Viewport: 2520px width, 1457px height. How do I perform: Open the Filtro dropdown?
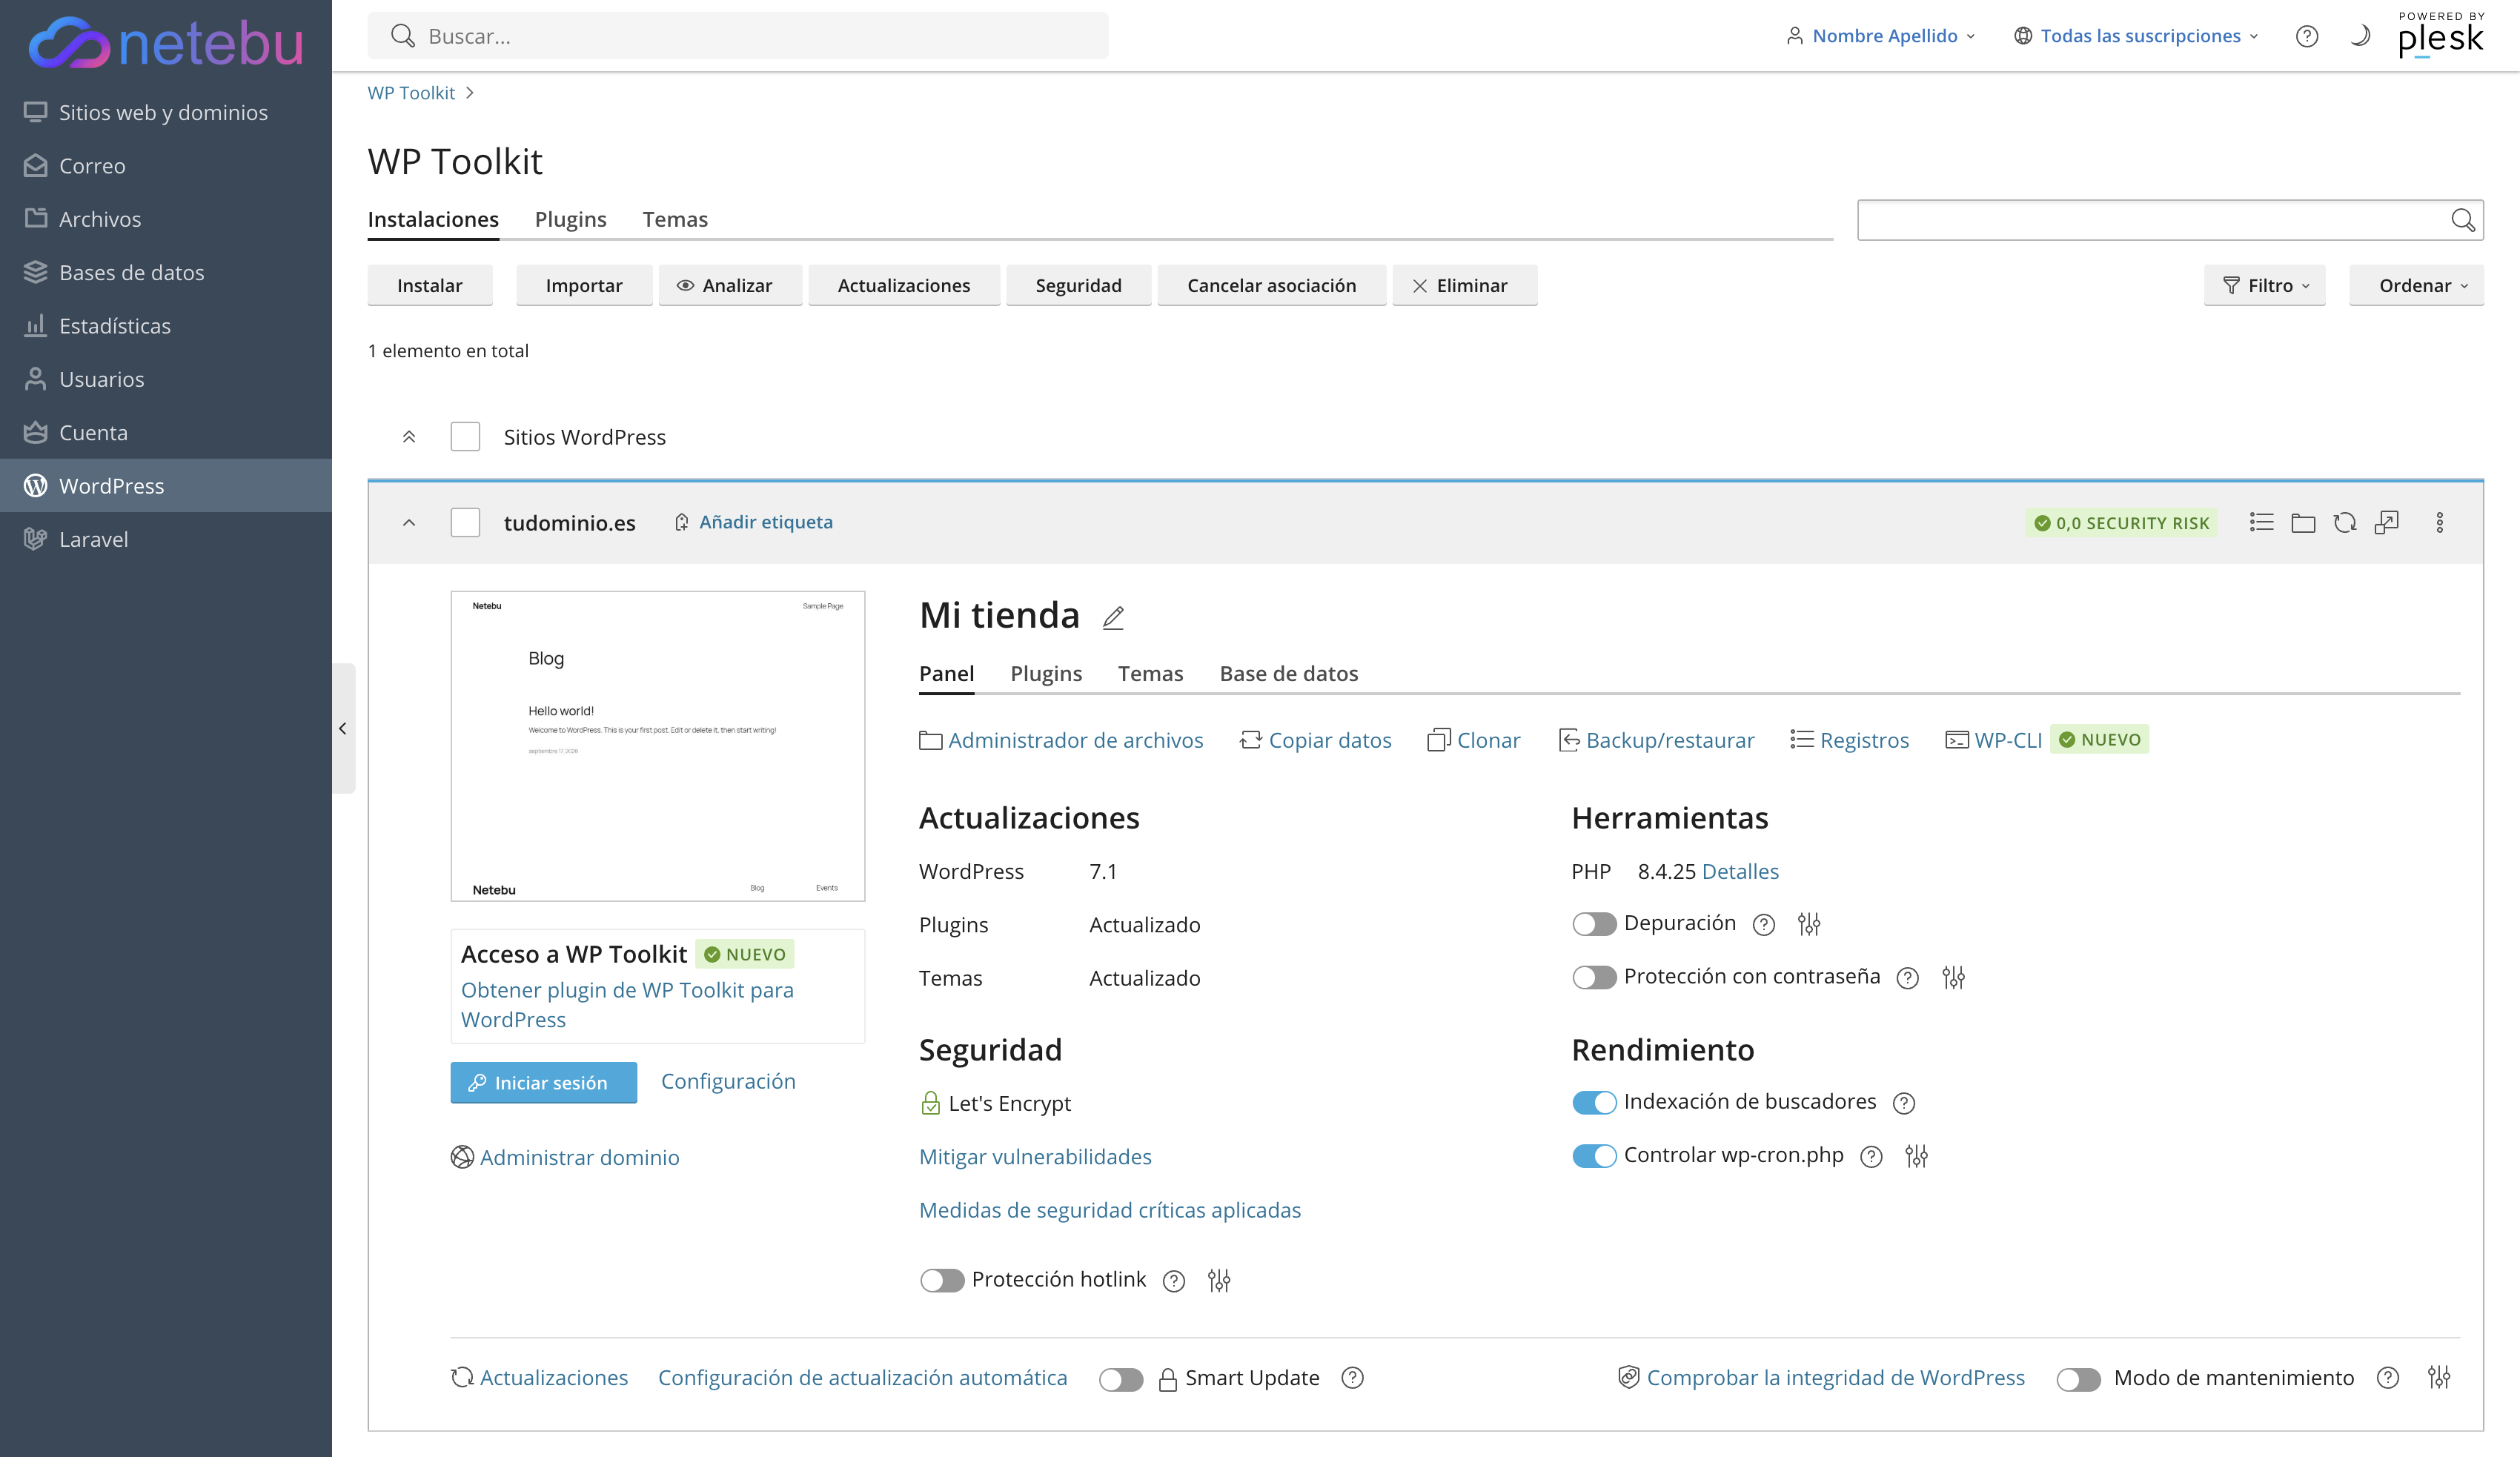[x=2264, y=285]
